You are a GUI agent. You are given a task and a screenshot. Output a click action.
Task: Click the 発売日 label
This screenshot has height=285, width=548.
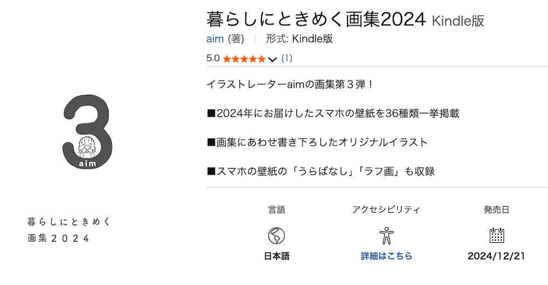(x=496, y=209)
